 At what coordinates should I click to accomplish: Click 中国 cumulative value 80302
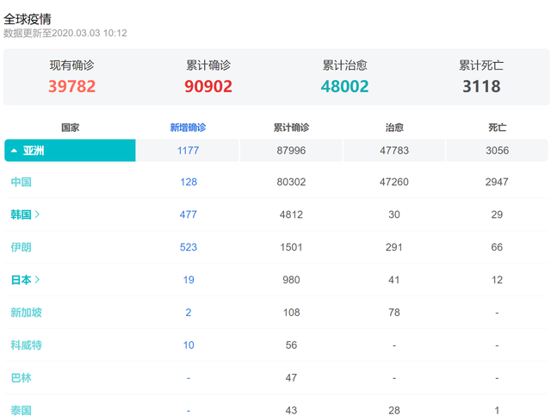[291, 182]
